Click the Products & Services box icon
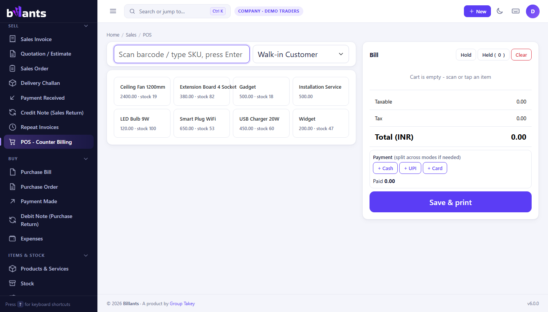 (x=13, y=269)
